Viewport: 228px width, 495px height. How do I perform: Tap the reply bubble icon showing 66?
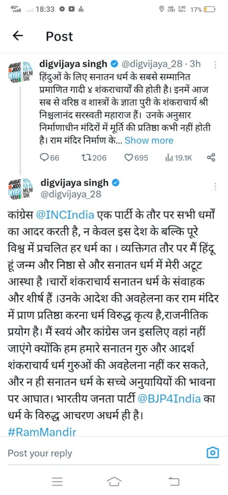(51, 158)
